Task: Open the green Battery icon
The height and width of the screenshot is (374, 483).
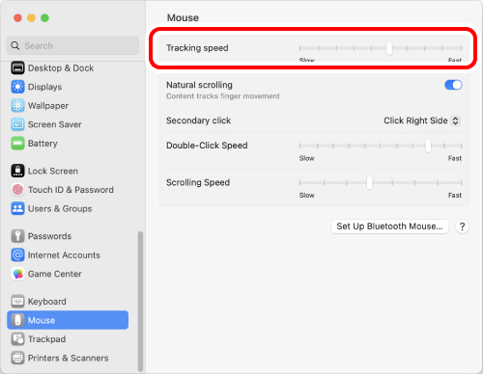Action: (17, 144)
